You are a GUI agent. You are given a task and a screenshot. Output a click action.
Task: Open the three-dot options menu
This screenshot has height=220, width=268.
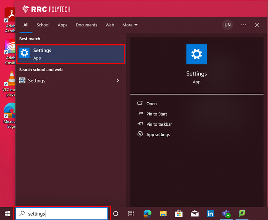(243, 25)
